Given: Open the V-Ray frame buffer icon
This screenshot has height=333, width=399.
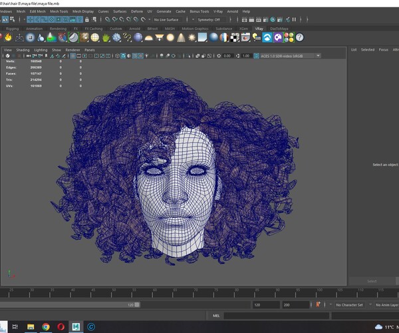Looking at the screenshot, I should pos(245,37).
